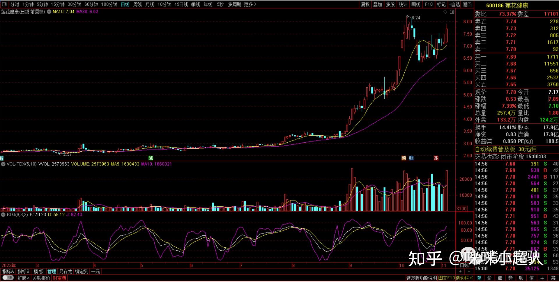
Task: Click the panel layout icon at top-left
Action: [4, 4]
